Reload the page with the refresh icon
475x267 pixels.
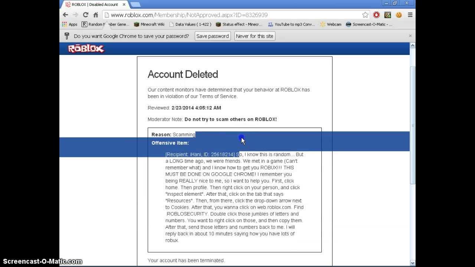coord(85,15)
